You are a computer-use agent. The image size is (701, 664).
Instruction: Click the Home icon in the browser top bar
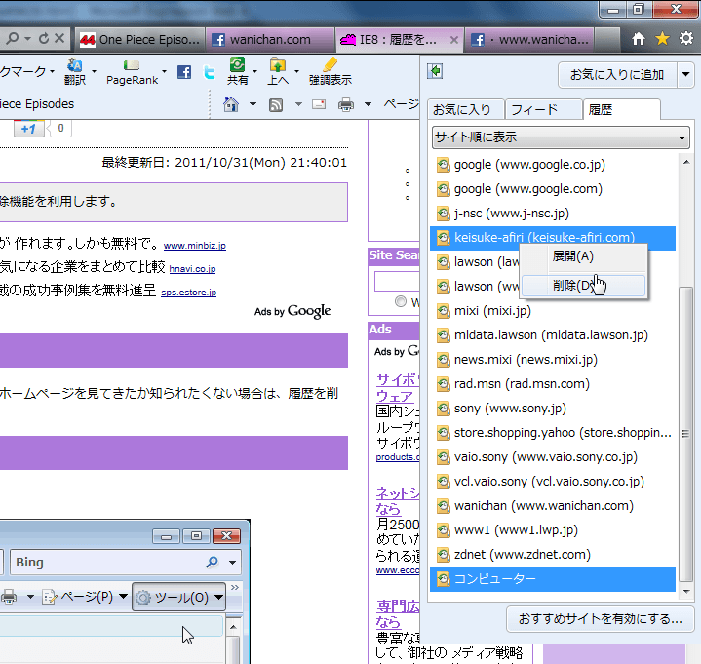coord(639,39)
